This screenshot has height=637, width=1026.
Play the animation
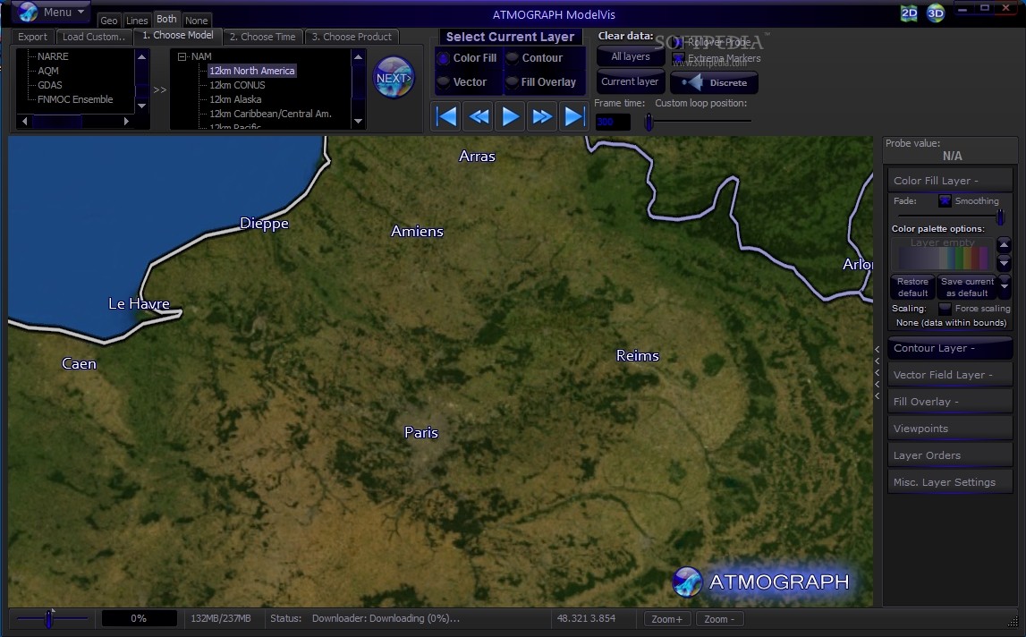click(511, 116)
